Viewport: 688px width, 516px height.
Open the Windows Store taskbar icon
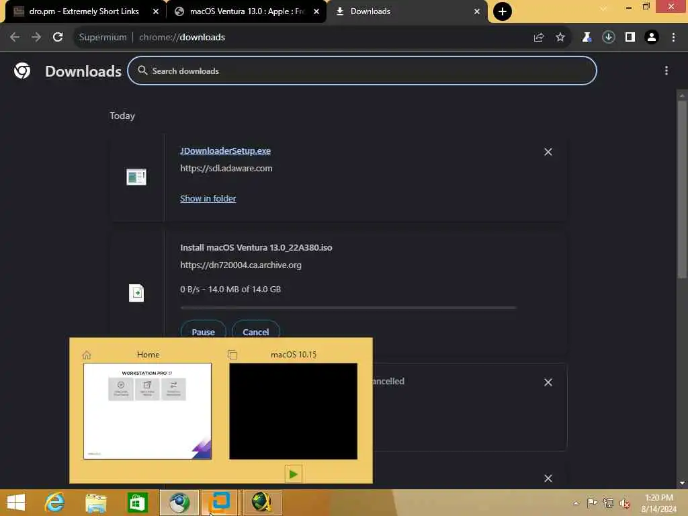click(137, 503)
